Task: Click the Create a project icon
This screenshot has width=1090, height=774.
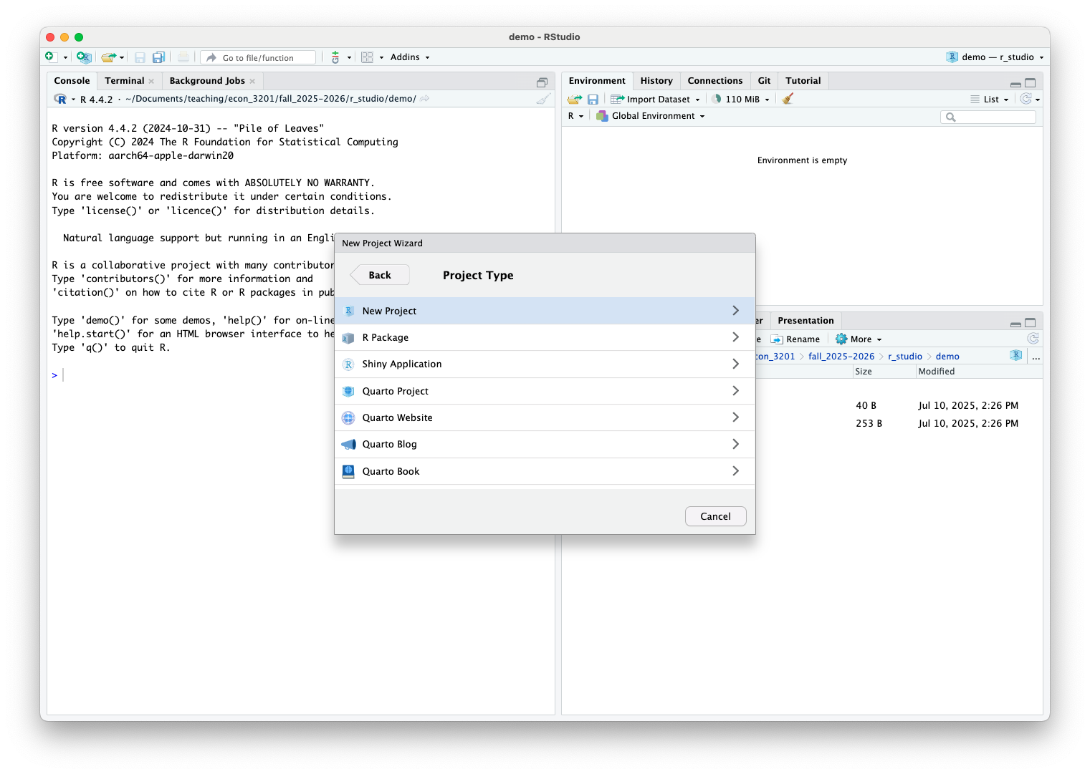Action: click(x=84, y=57)
